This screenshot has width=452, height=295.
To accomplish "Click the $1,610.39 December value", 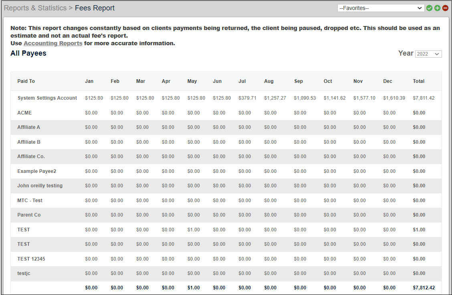I will [x=394, y=98].
